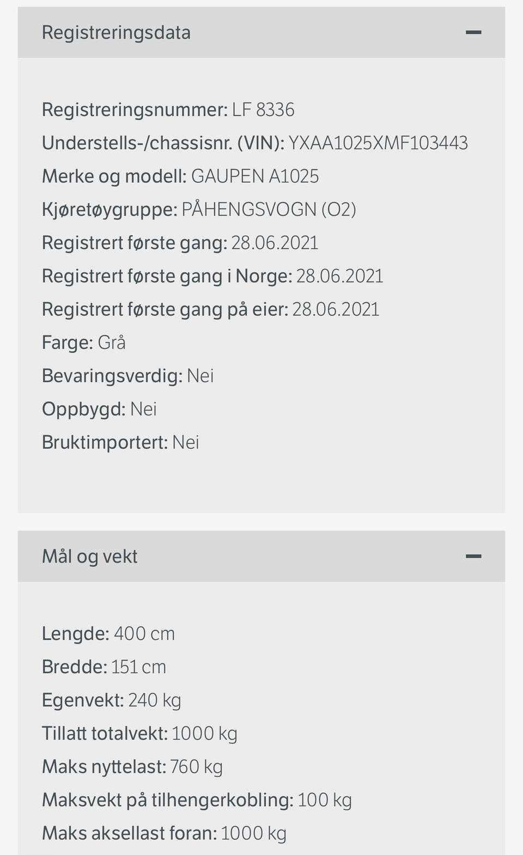The image size is (523, 855).
Task: Click the Mål og vekt header title
Action: coord(90,557)
